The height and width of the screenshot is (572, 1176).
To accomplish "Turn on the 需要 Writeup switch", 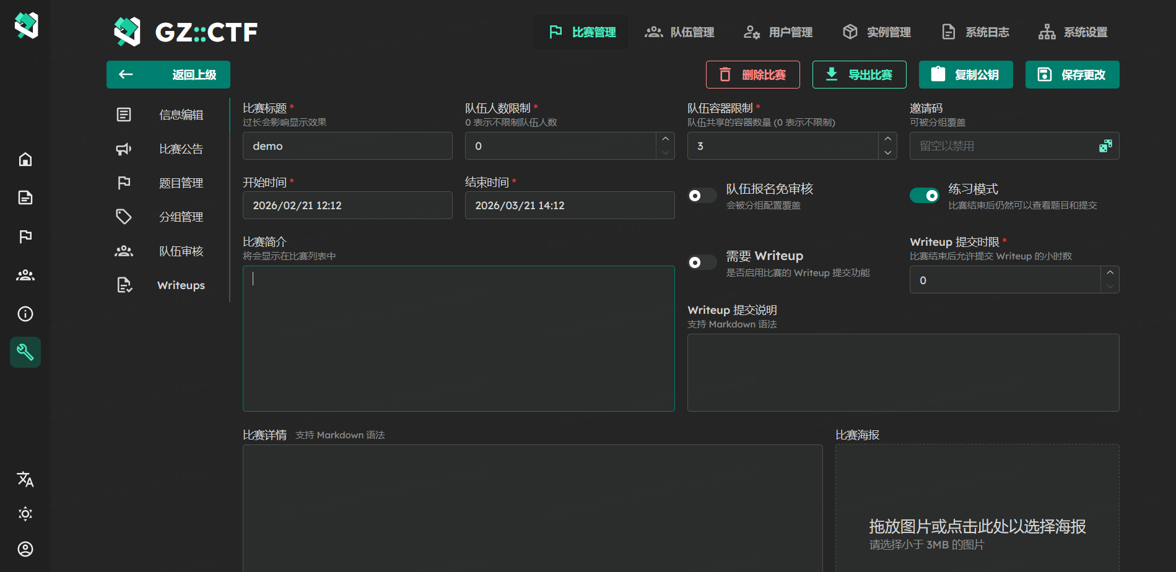I will (702, 262).
